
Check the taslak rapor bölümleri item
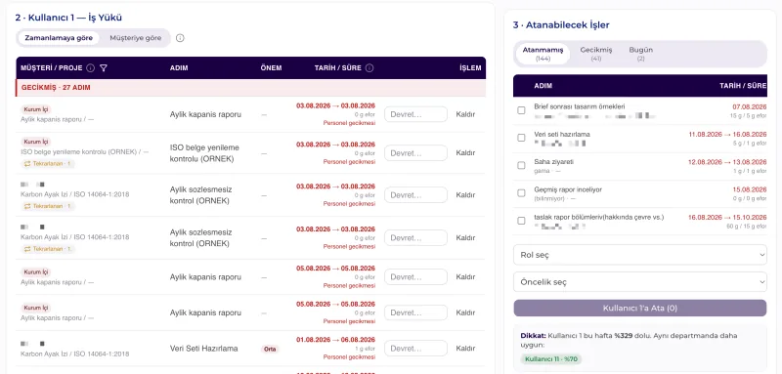tap(521, 221)
